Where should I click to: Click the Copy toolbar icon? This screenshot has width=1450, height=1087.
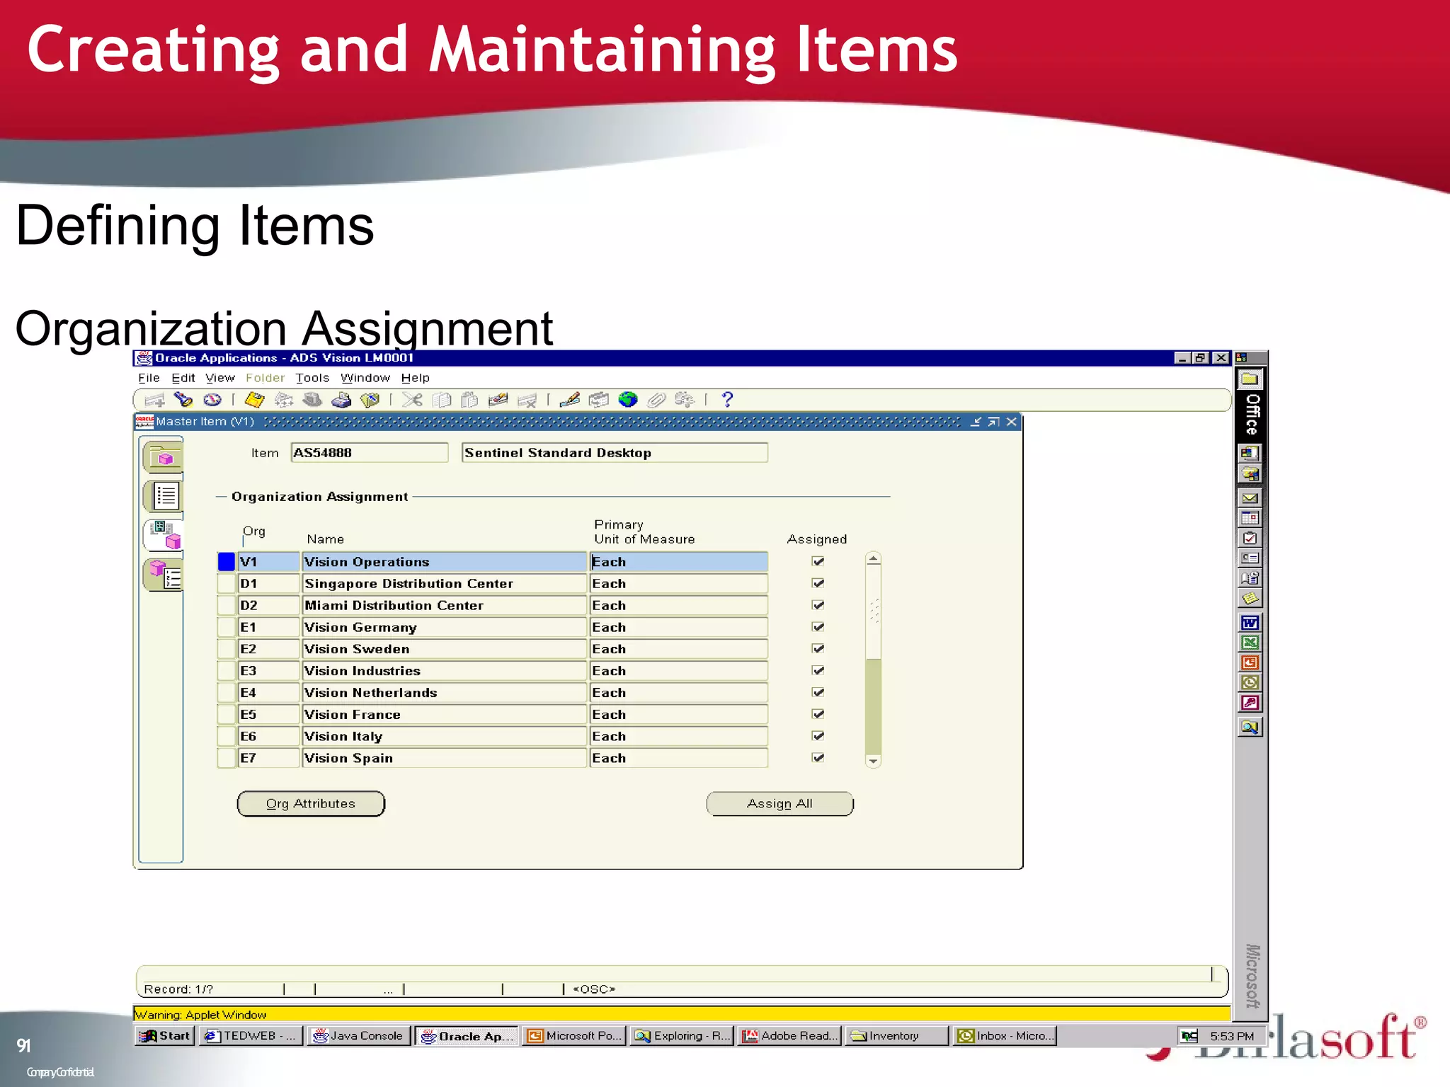coord(441,400)
